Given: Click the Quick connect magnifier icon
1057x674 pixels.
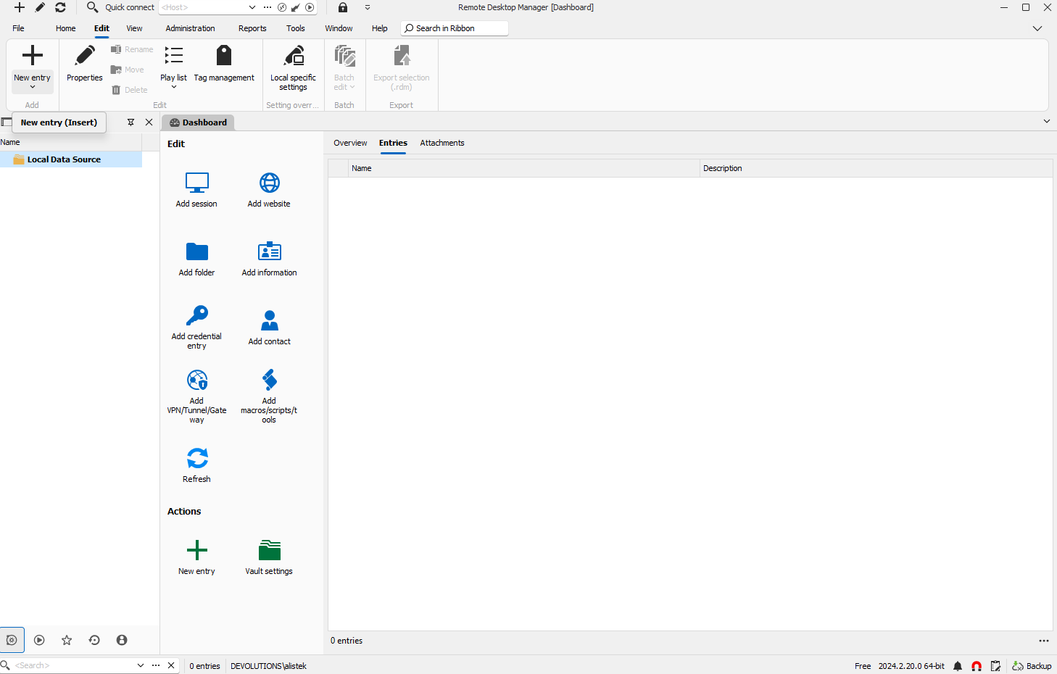Looking at the screenshot, I should pos(92,7).
